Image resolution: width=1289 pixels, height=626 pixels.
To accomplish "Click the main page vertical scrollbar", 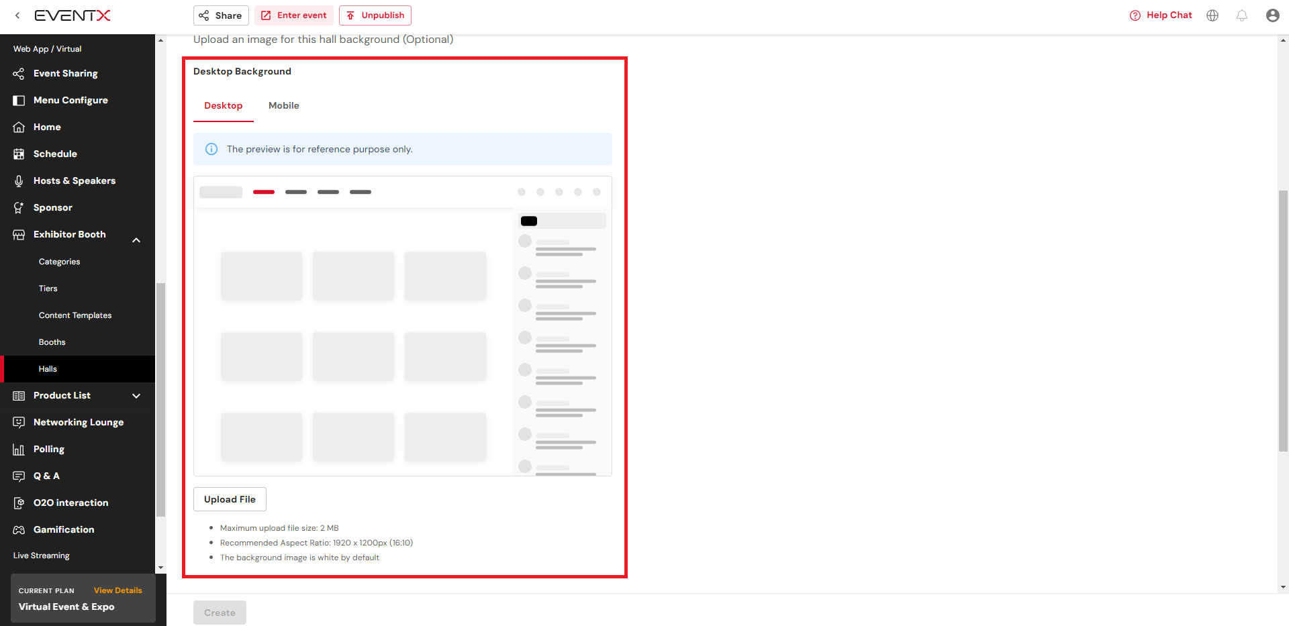I will (x=1283, y=321).
